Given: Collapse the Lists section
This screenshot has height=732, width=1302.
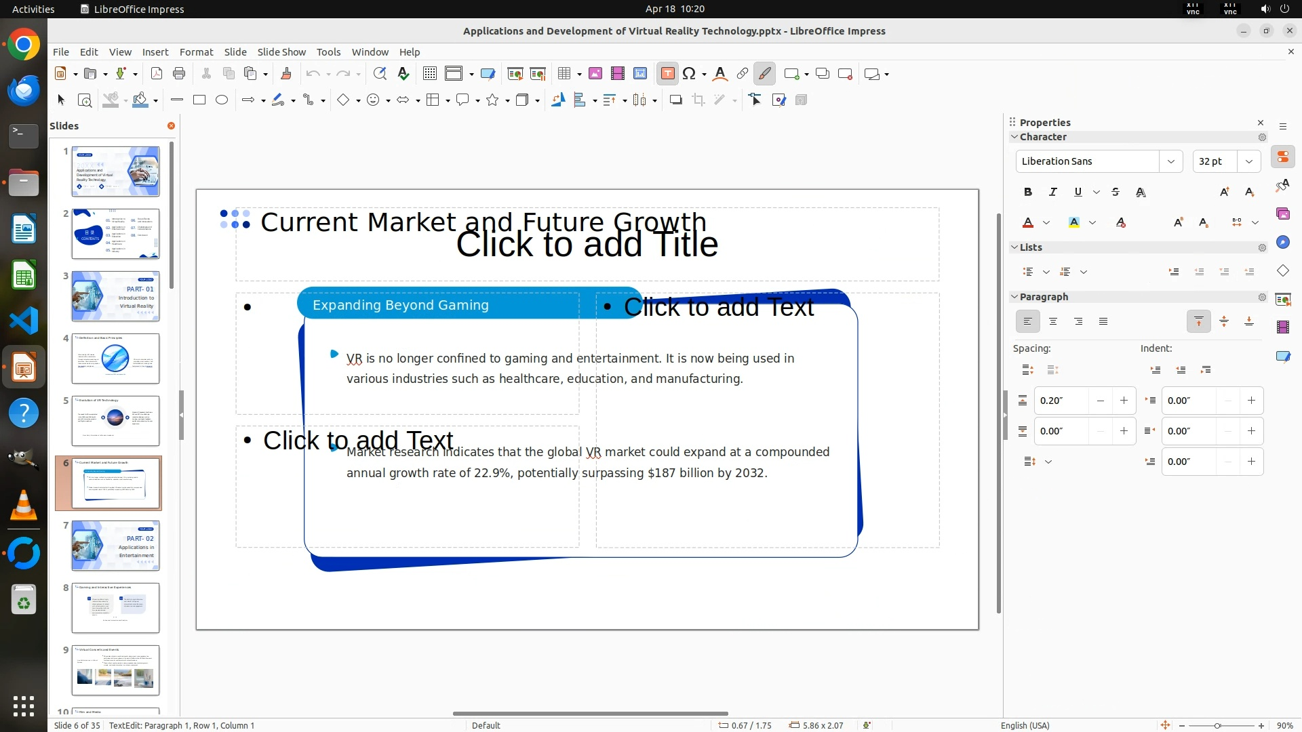Looking at the screenshot, I should (1015, 247).
